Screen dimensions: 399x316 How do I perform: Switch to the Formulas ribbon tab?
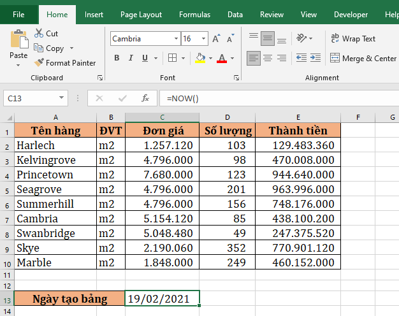tap(194, 15)
